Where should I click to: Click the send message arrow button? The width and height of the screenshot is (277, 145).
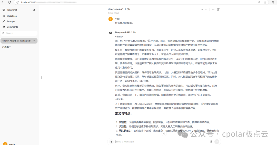tap(217, 142)
